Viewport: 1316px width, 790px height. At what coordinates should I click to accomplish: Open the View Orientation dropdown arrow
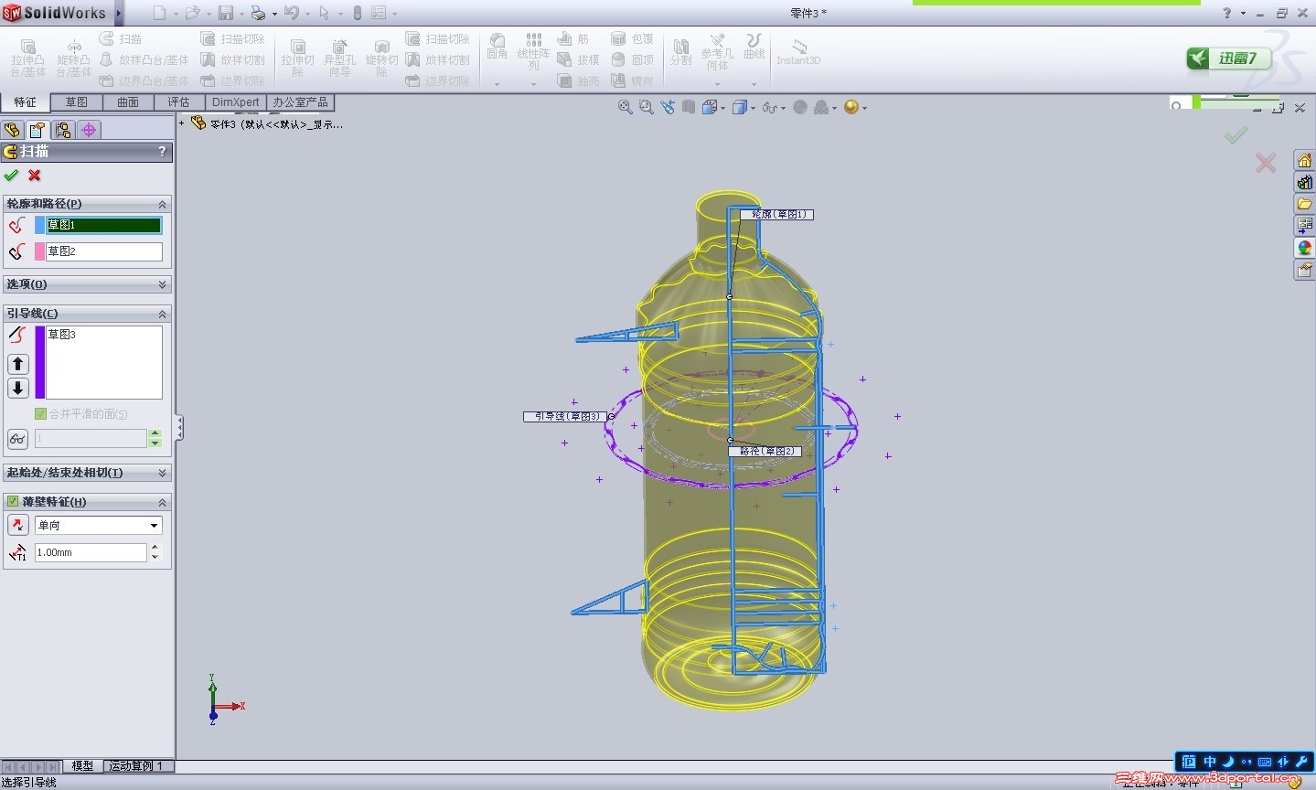722,108
